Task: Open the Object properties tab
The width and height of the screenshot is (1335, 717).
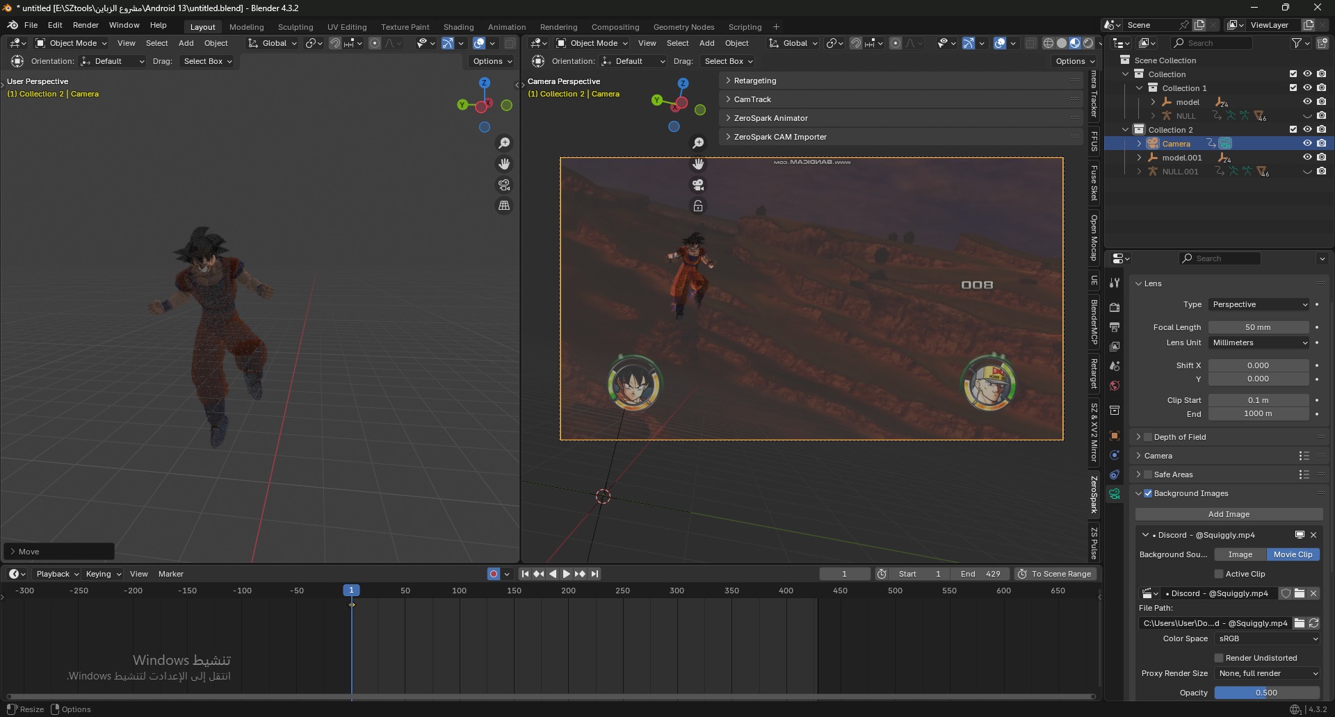Action: 1115,436
